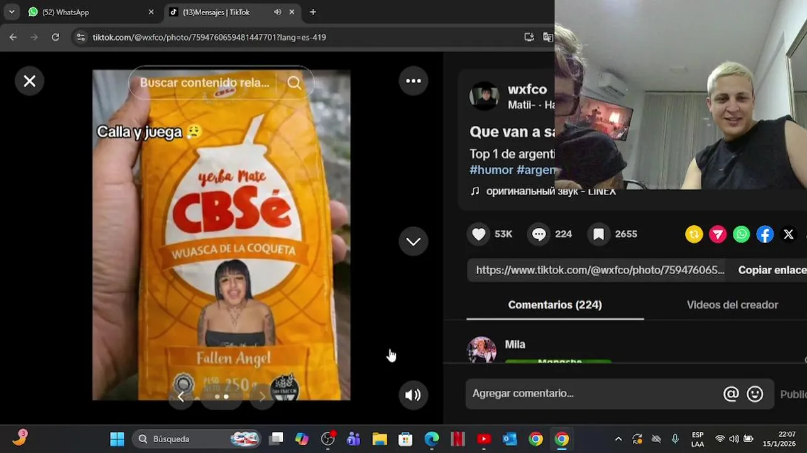
Task: Open the wxfco profile via username
Action: 527,89
